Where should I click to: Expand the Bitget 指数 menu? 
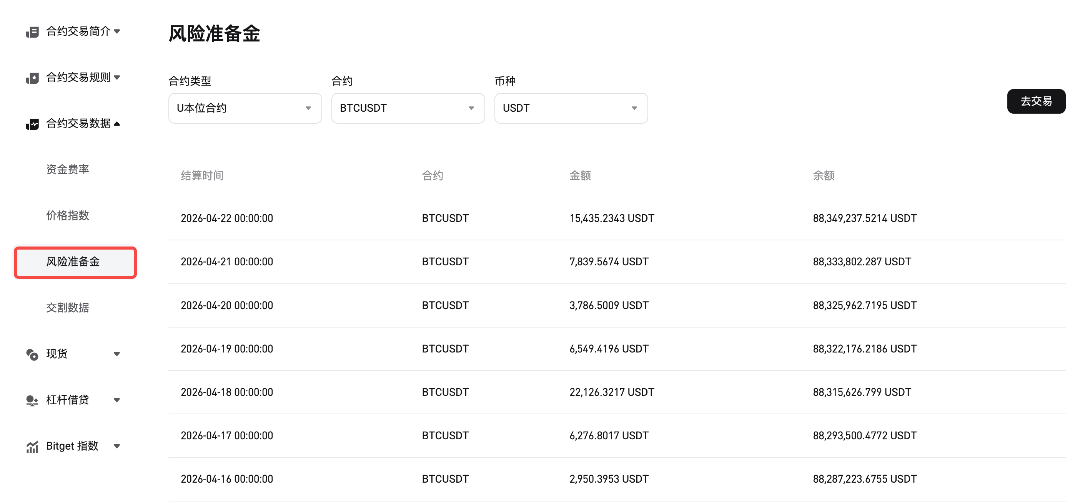coord(118,446)
